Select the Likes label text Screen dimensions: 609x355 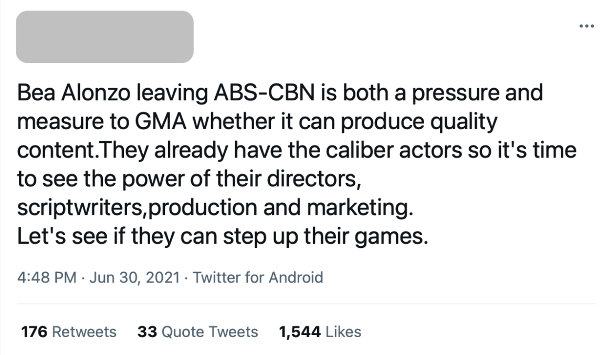[343, 332]
